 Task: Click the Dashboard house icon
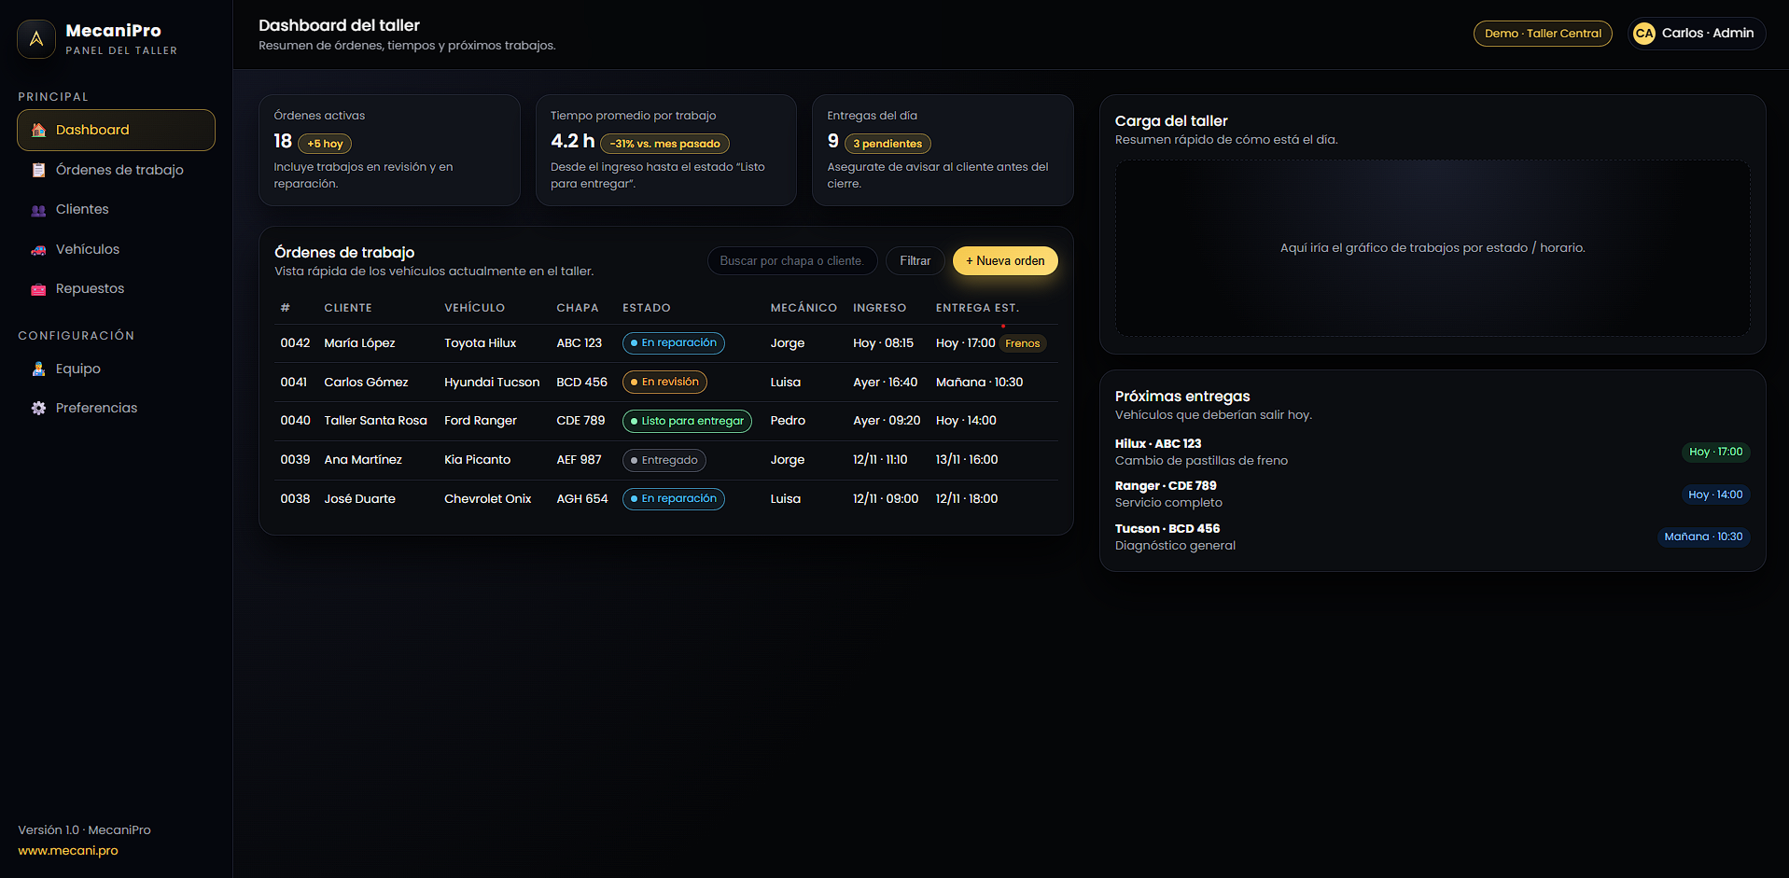point(38,131)
